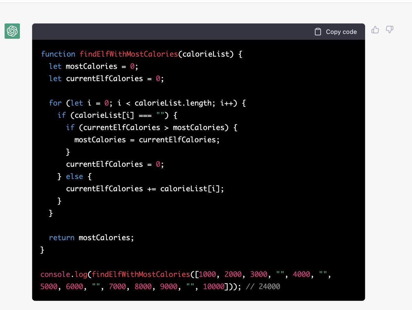Give the response a thumbs down
The image size is (412, 310).
[389, 30]
